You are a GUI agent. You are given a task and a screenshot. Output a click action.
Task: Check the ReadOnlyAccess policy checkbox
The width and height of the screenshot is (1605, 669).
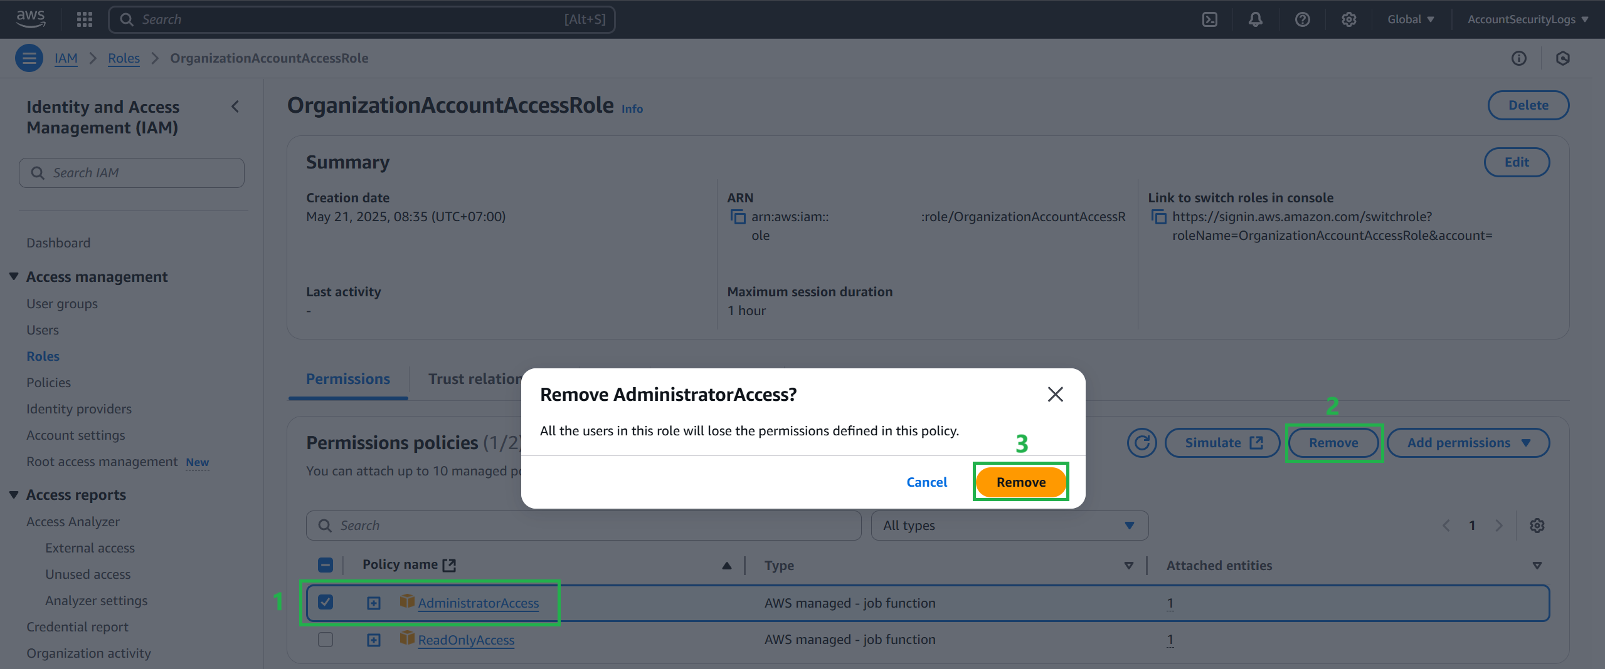tap(326, 640)
